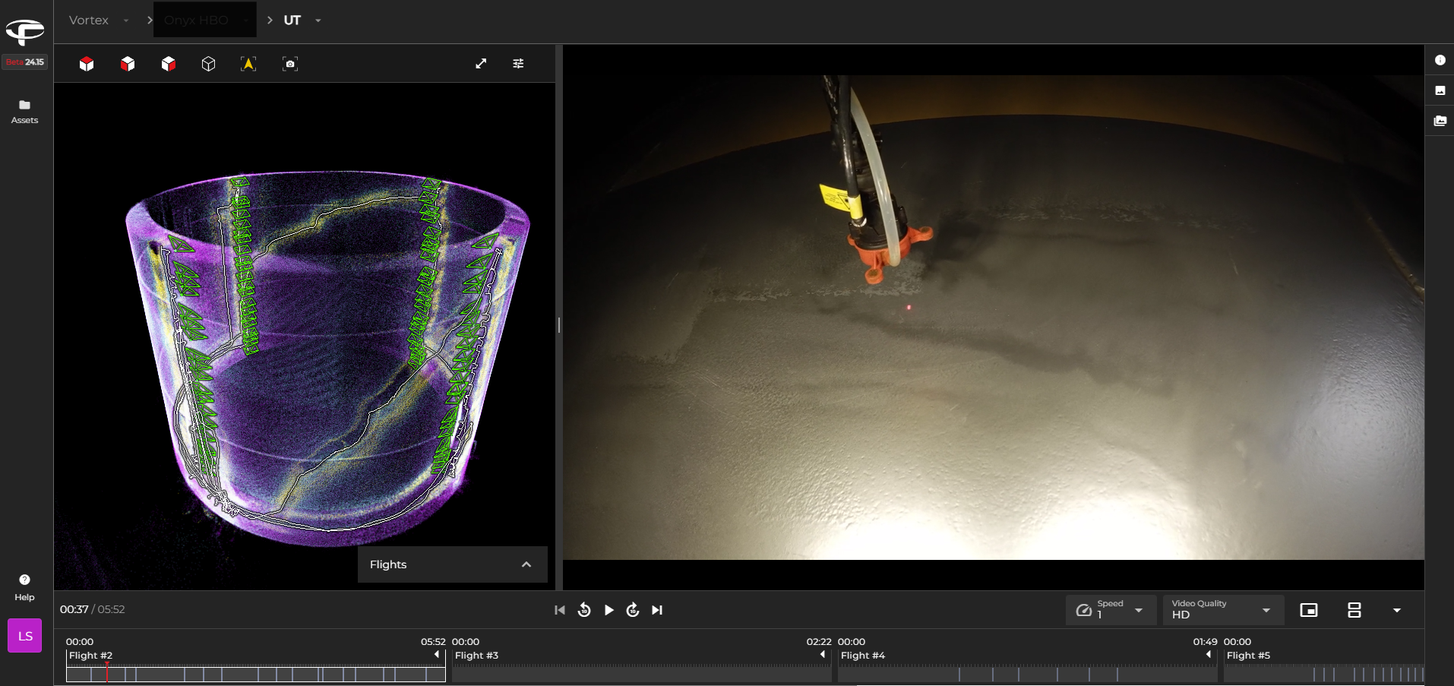1454x686 pixels.
Task: Collapse the Flight #2 timeline segment
Action: 437,655
